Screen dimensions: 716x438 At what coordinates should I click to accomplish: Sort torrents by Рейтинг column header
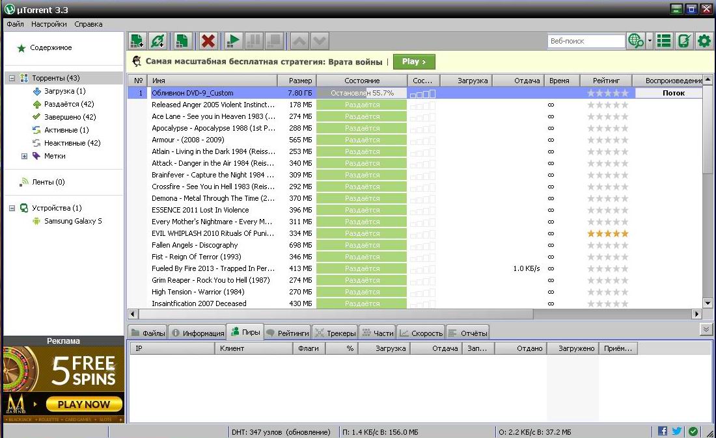(606, 81)
